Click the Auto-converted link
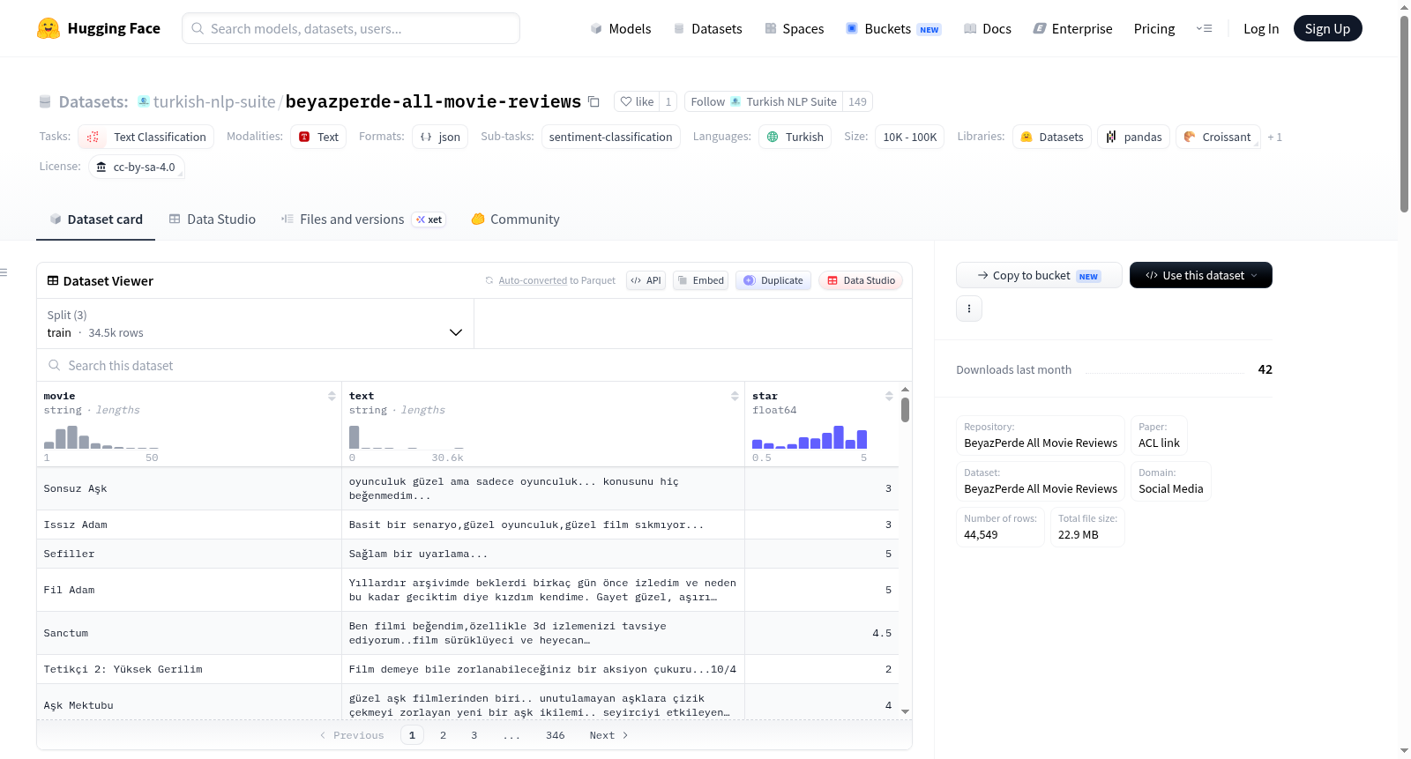Image resolution: width=1411 pixels, height=759 pixels. coord(533,280)
